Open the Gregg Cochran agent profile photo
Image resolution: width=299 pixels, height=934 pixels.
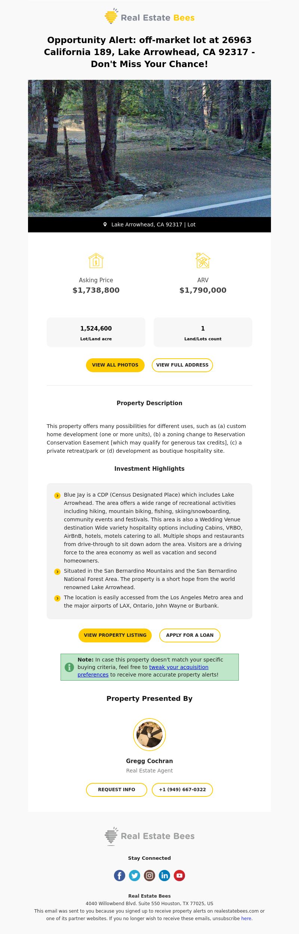click(x=149, y=735)
